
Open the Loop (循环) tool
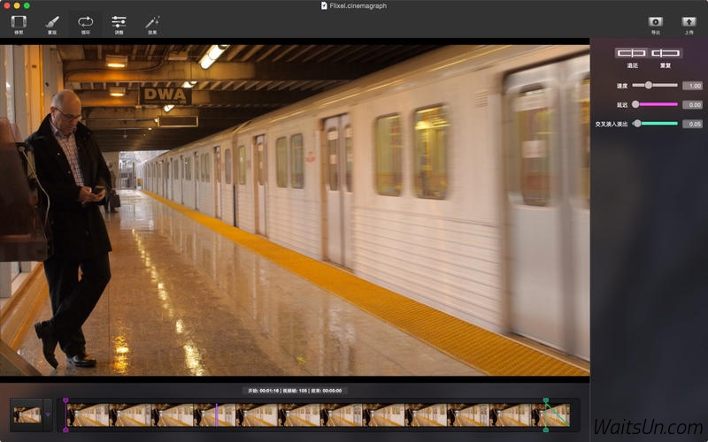(x=85, y=25)
